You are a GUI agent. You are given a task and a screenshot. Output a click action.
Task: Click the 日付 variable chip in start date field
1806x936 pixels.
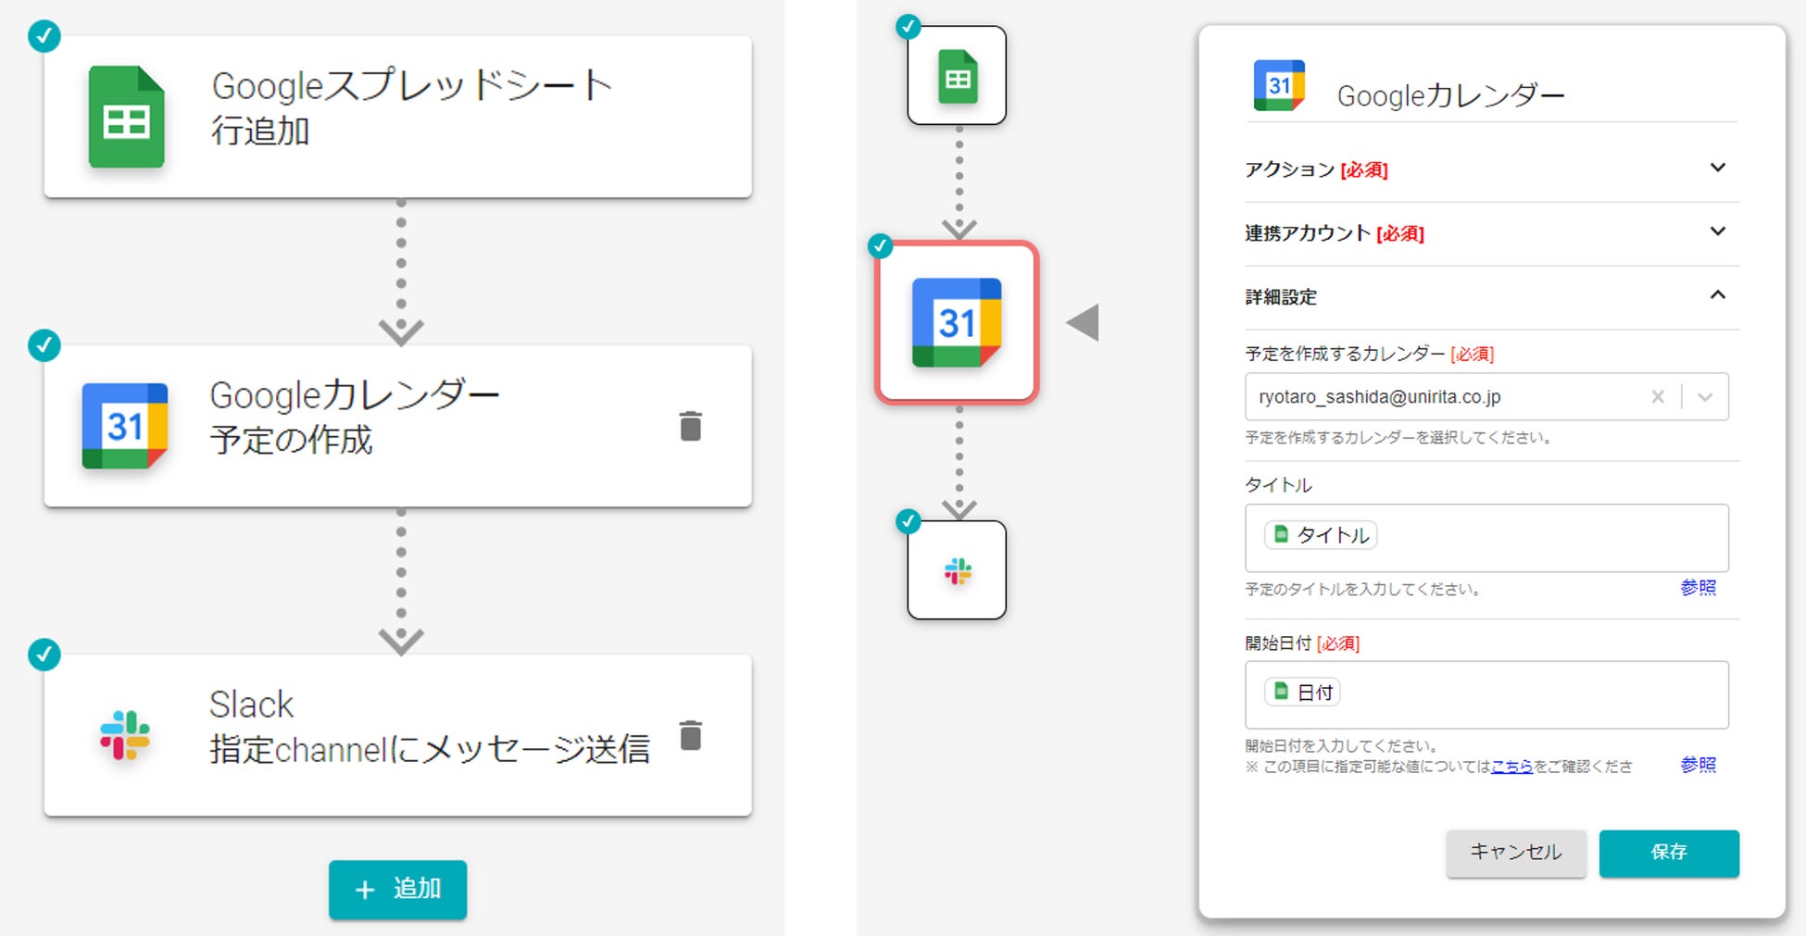tap(1302, 693)
